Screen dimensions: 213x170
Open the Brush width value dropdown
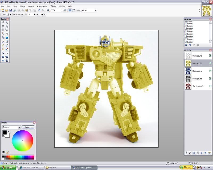point(34,14)
